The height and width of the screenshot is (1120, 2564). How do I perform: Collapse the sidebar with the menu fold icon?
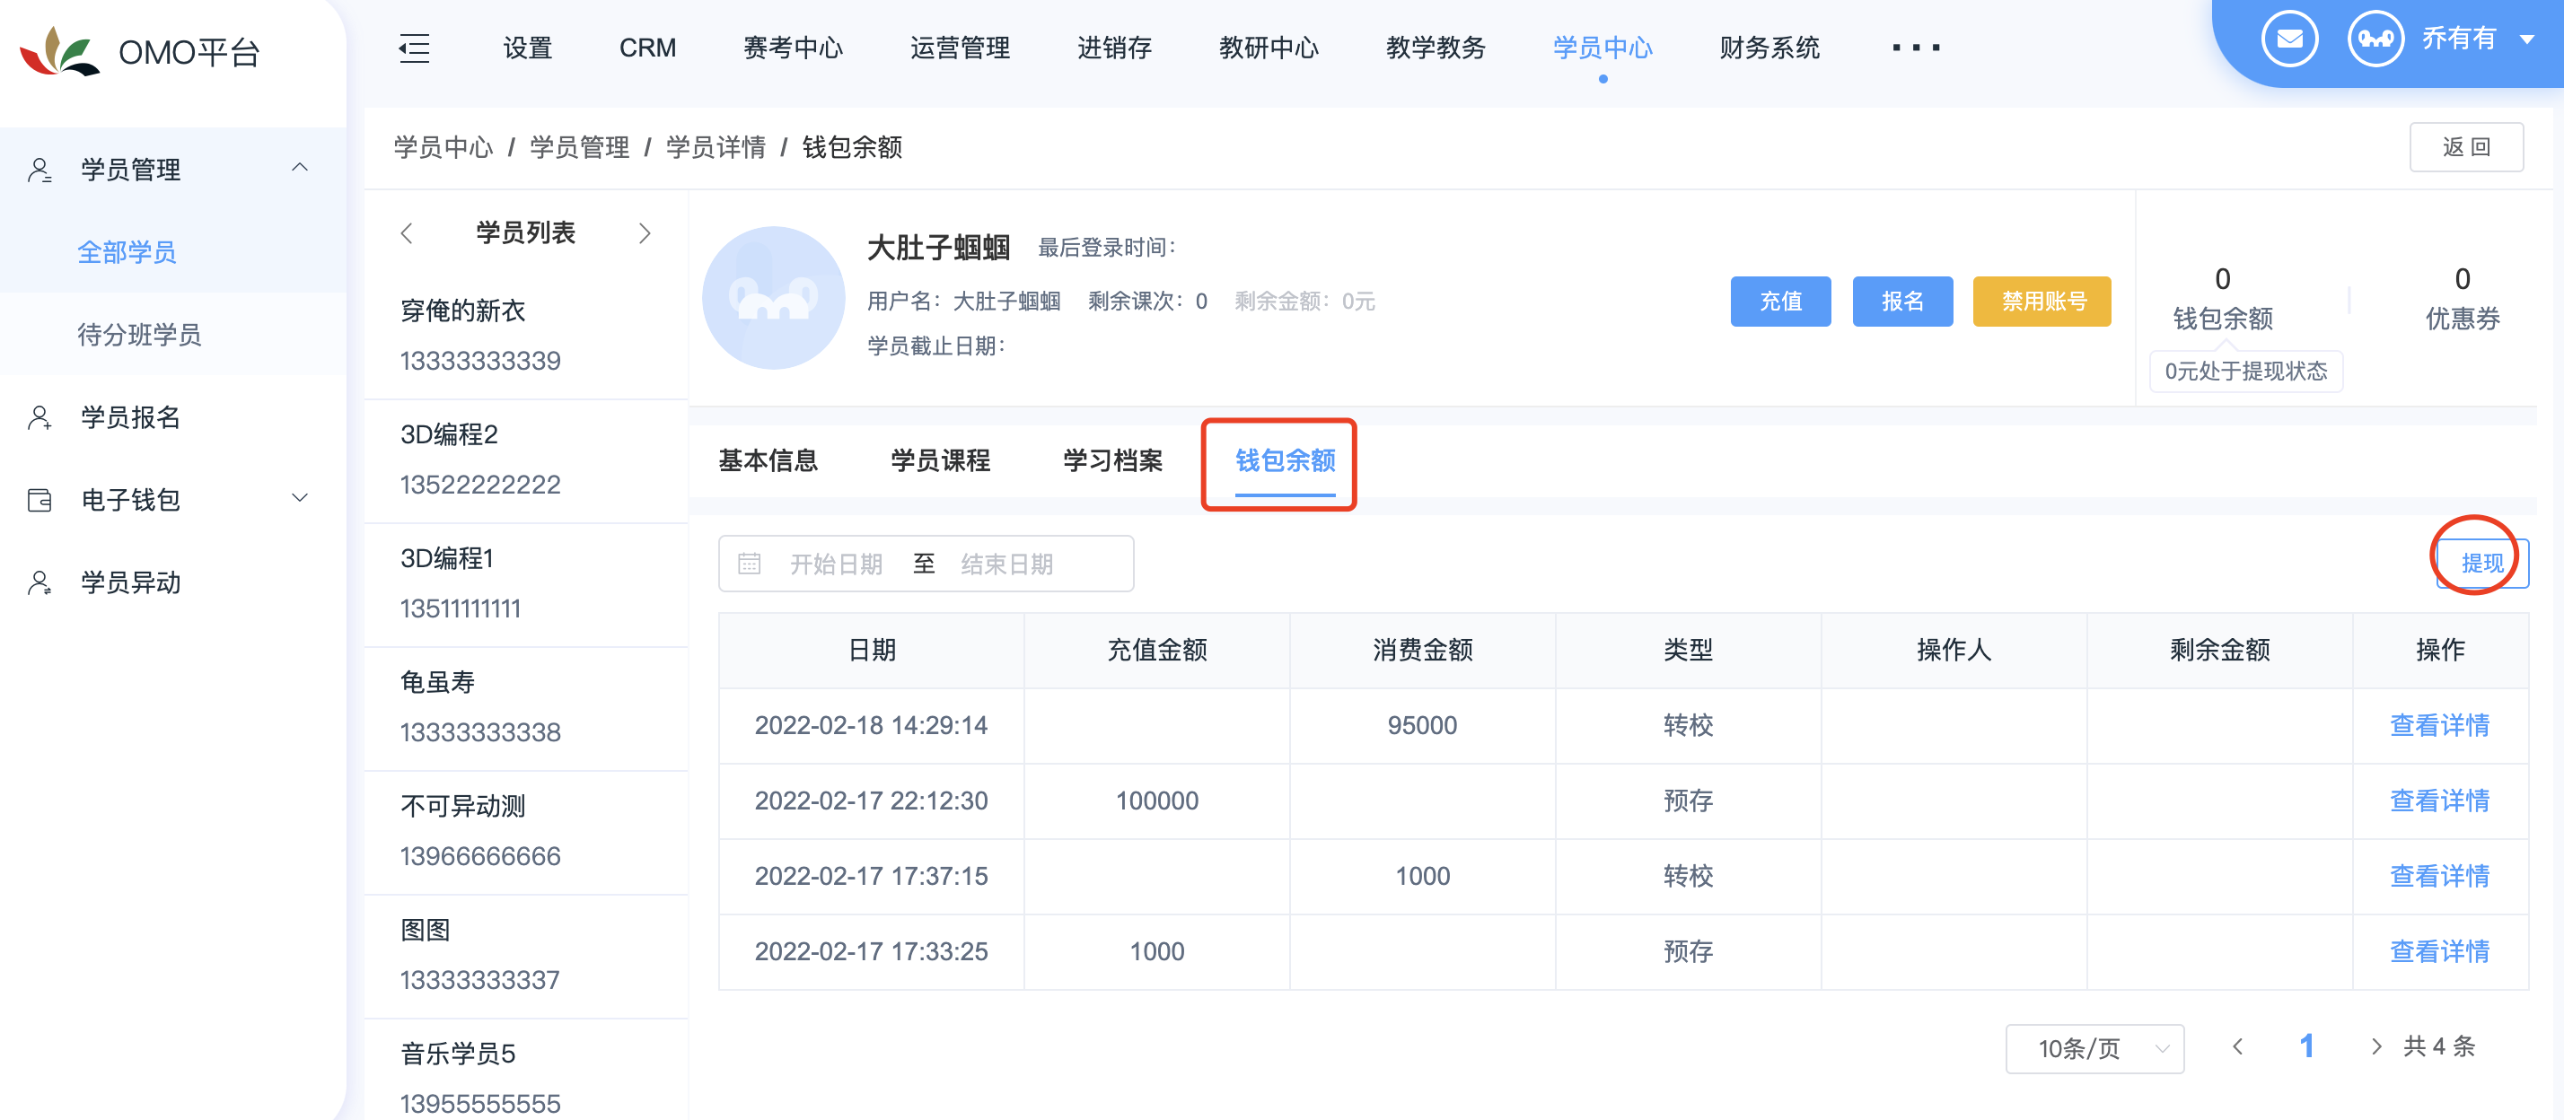pyautogui.click(x=414, y=48)
